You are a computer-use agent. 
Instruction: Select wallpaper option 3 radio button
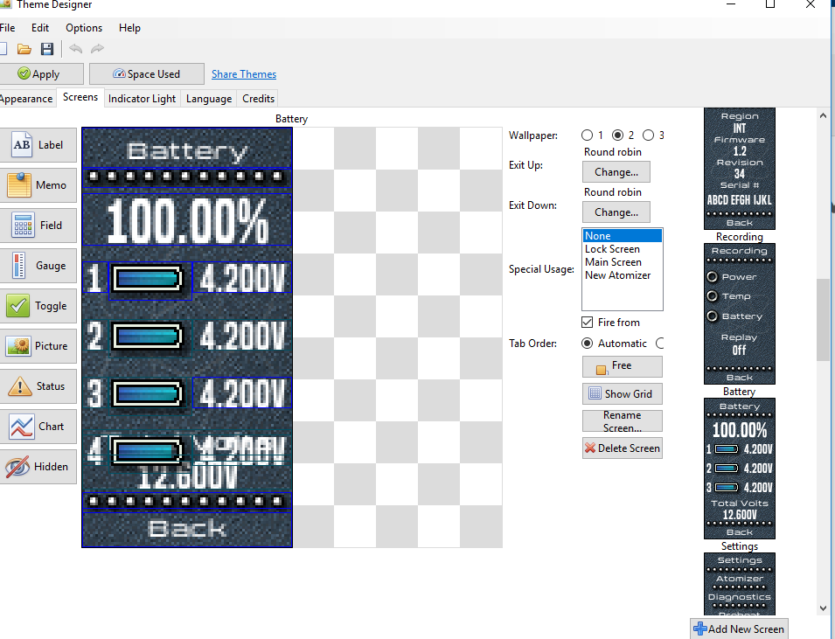[648, 135]
